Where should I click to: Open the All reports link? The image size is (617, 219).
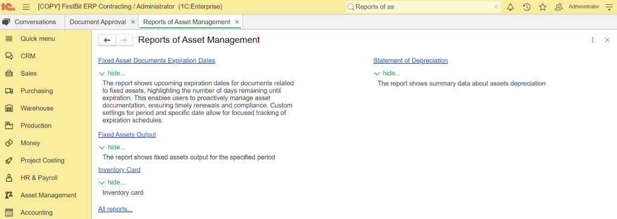coord(115,209)
